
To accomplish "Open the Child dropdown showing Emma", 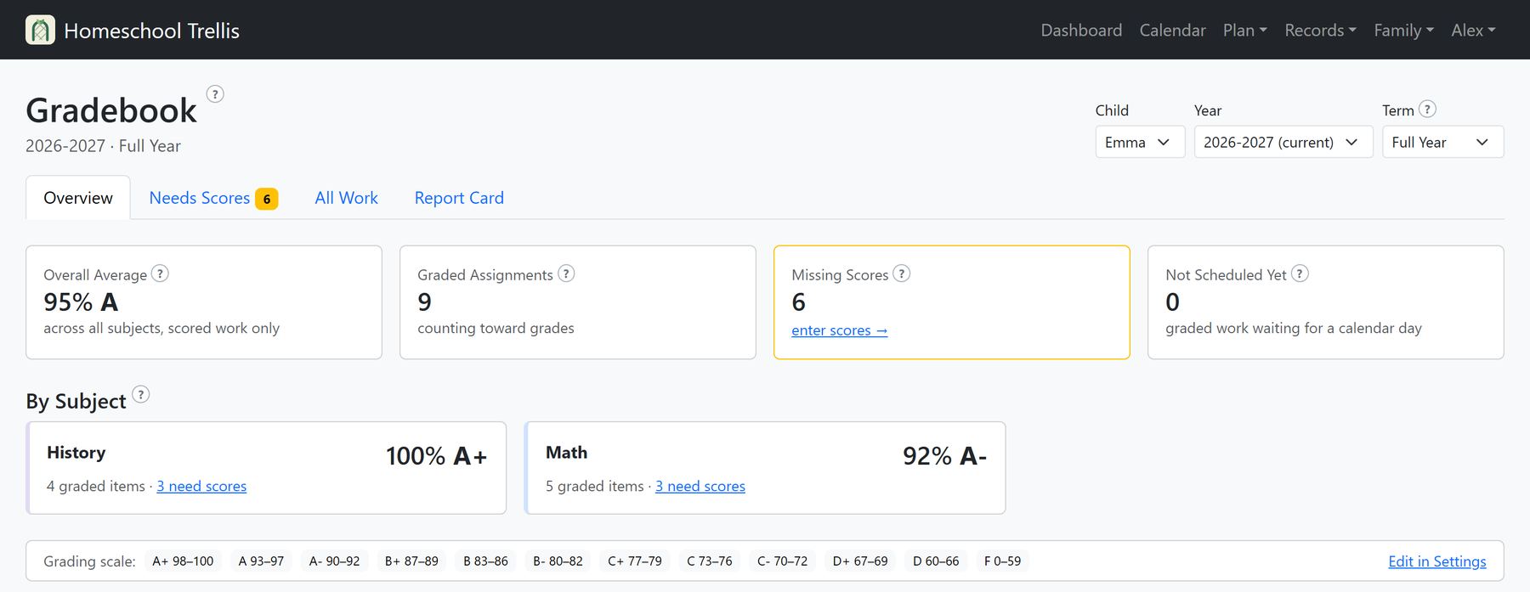I will (x=1140, y=142).
